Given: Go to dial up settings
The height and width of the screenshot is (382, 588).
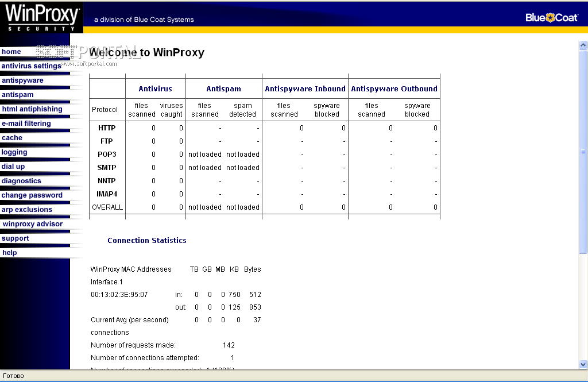Looking at the screenshot, I should [13, 166].
